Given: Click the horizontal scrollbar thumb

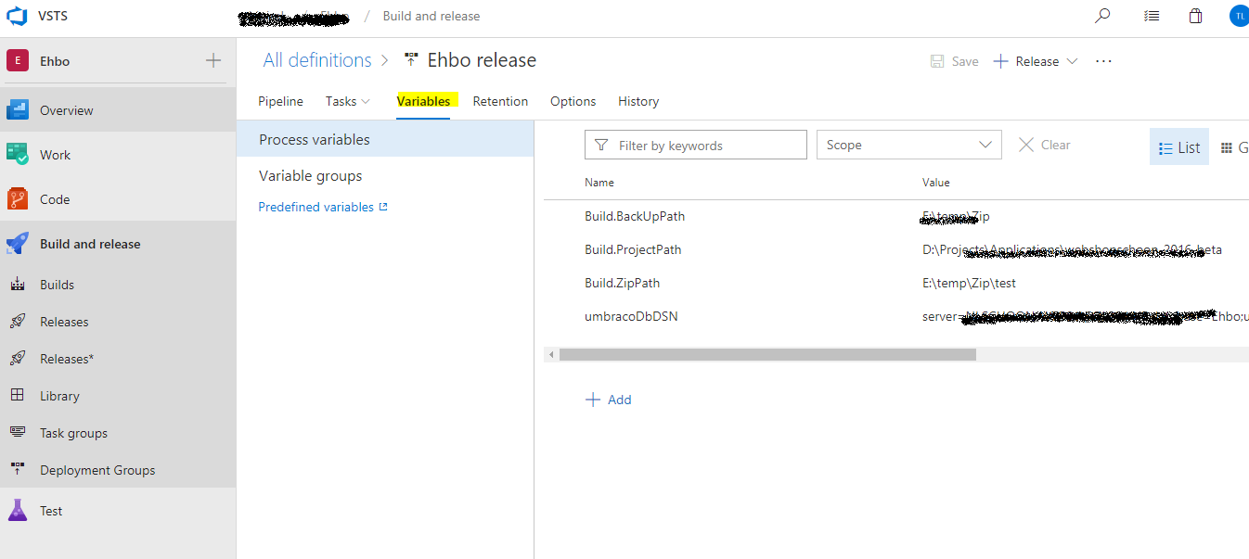Looking at the screenshot, I should point(767,354).
